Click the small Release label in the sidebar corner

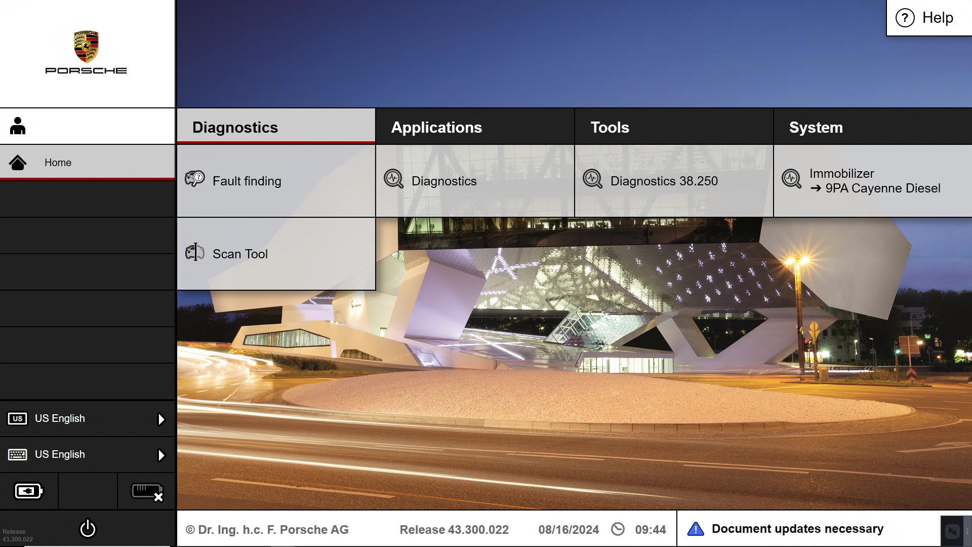pos(18,535)
